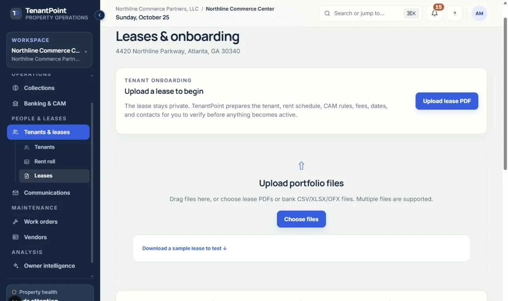
Task: Click the Collections dollar icon
Action: click(x=16, y=88)
